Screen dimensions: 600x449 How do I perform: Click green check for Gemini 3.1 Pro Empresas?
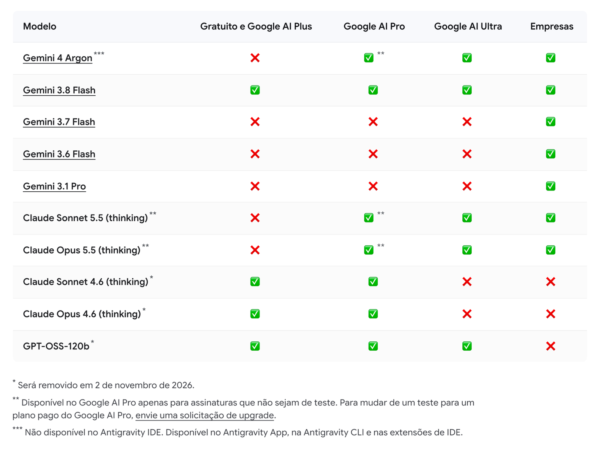tap(550, 186)
